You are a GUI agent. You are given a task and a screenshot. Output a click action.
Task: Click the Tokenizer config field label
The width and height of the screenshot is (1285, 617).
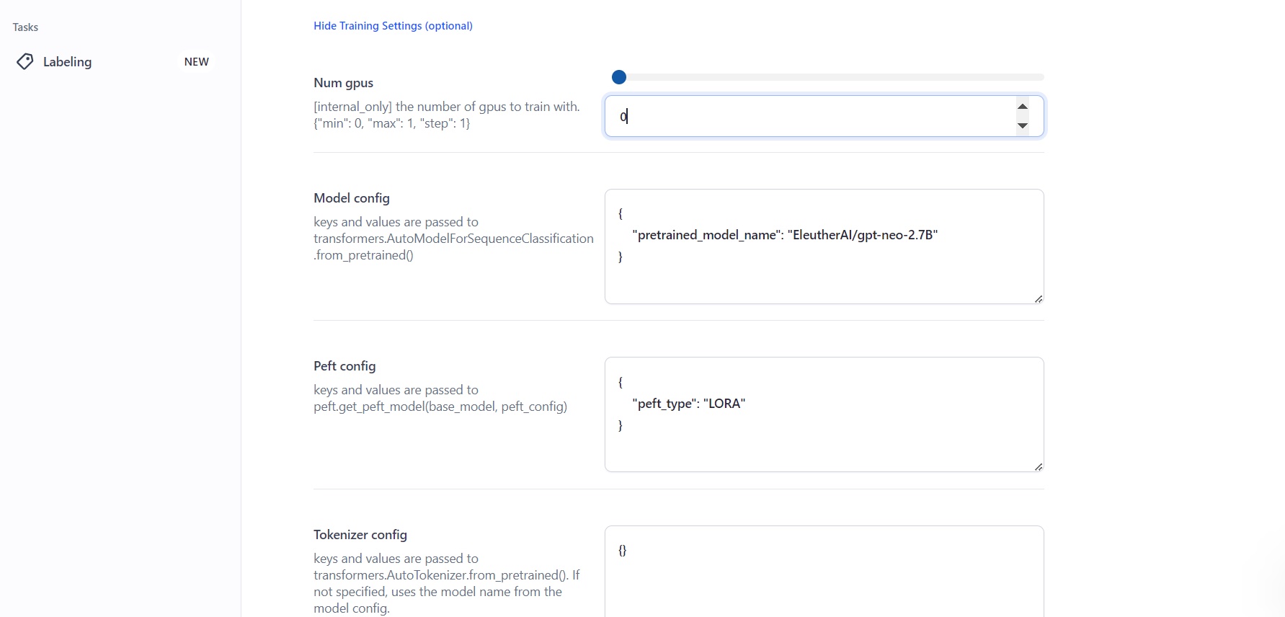pos(360,535)
